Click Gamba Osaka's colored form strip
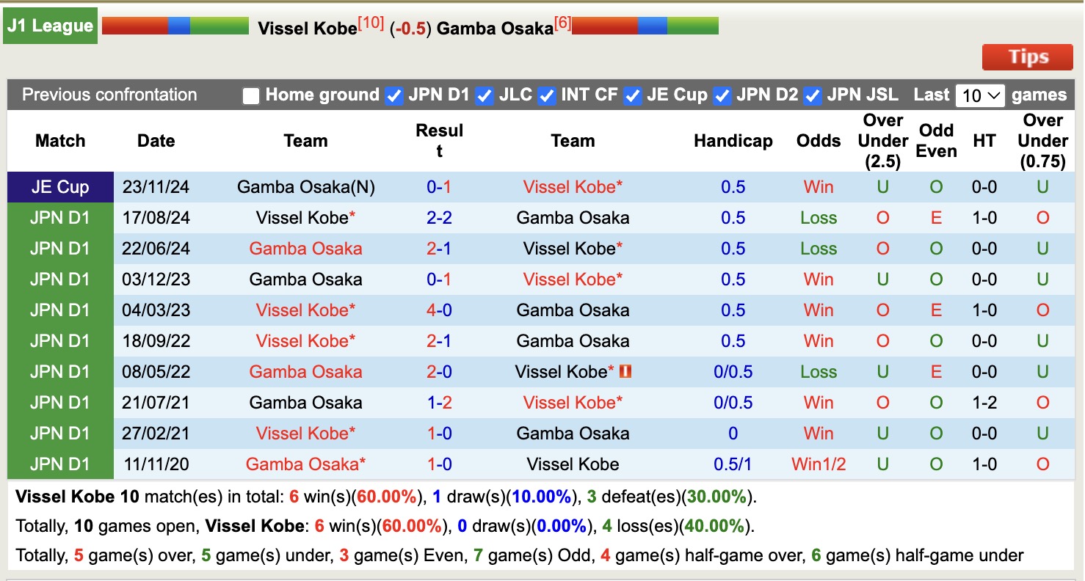Screen dimensions: 1085x581 point(645,24)
